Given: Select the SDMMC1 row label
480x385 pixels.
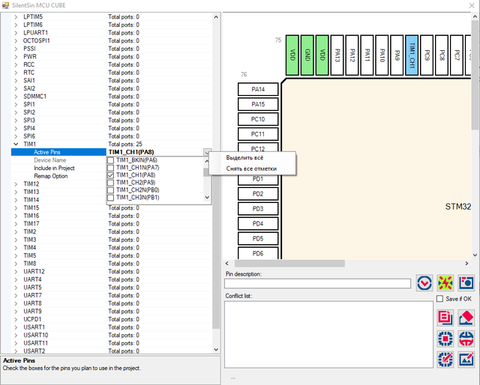Looking at the screenshot, I should pyautogui.click(x=34, y=97).
